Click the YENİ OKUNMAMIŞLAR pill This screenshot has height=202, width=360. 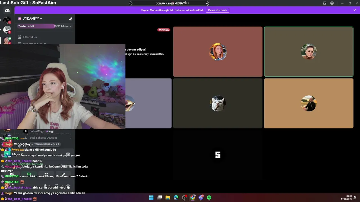coord(45,144)
